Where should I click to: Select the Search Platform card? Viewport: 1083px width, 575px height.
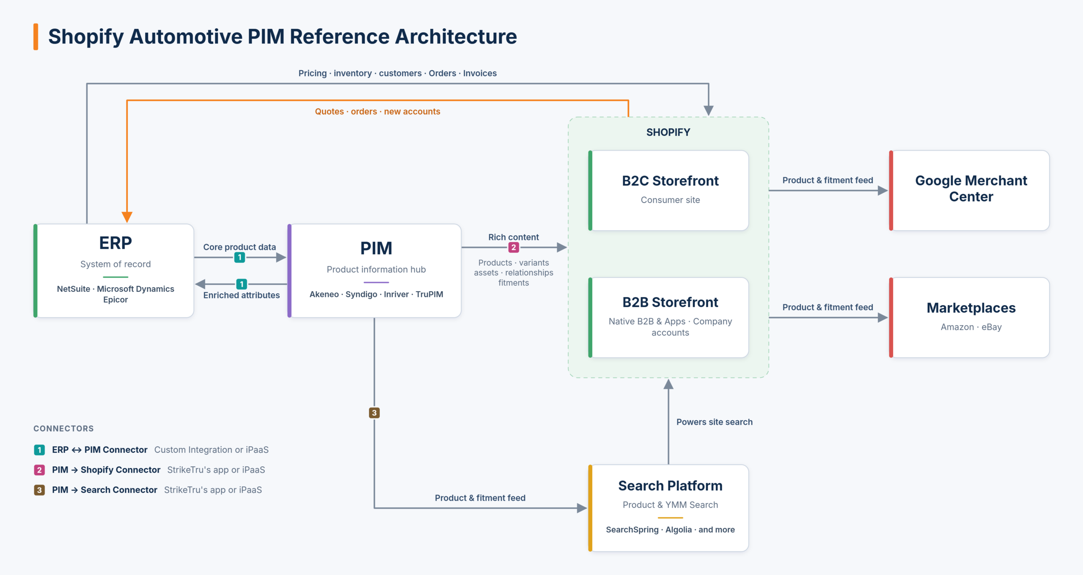click(668, 508)
